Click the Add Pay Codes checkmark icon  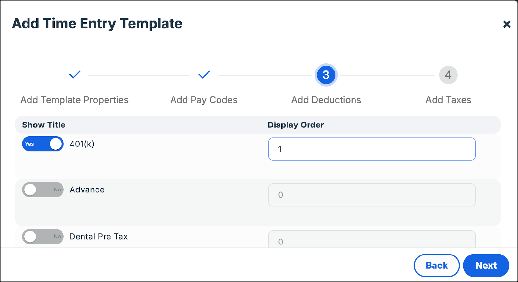[x=204, y=75]
